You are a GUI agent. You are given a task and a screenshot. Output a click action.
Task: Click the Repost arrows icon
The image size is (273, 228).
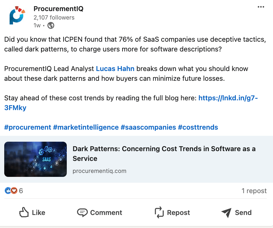(x=159, y=212)
